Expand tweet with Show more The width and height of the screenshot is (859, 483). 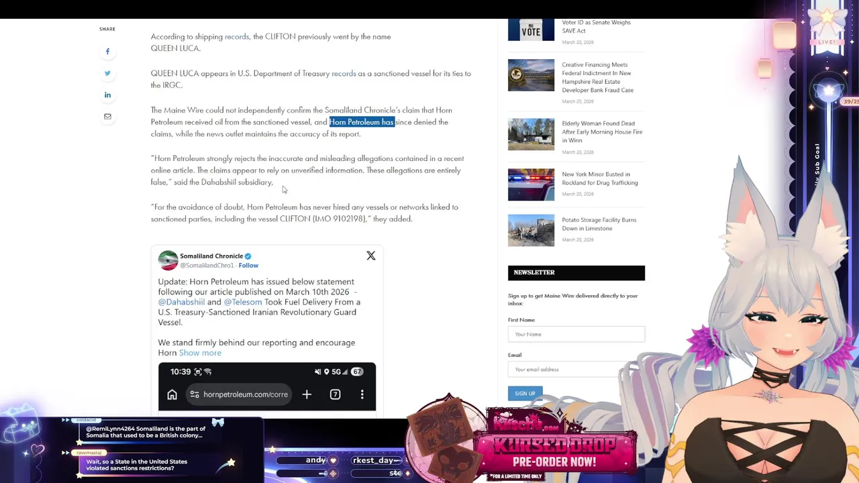pos(200,353)
